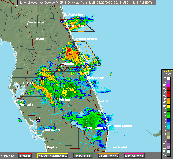Screen dimensions: 173x159
Task: Click the Sarasota city label
Action: [x=26, y=105]
